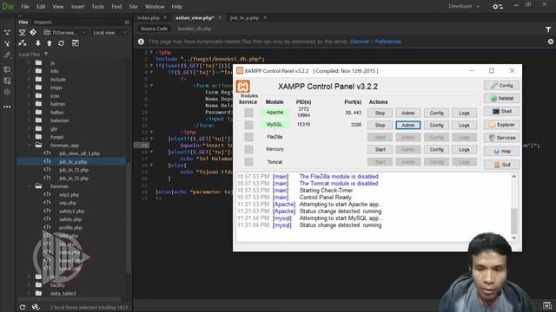The image size is (556, 312).
Task: Click the XAMPP logo icon in control panel
Action: [243, 87]
